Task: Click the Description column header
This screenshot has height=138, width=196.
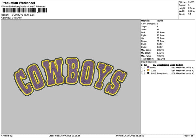Action: point(163,65)
